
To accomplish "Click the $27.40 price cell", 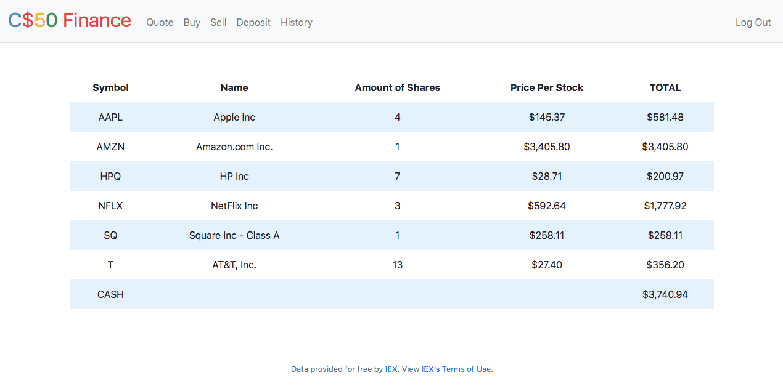I will (547, 265).
